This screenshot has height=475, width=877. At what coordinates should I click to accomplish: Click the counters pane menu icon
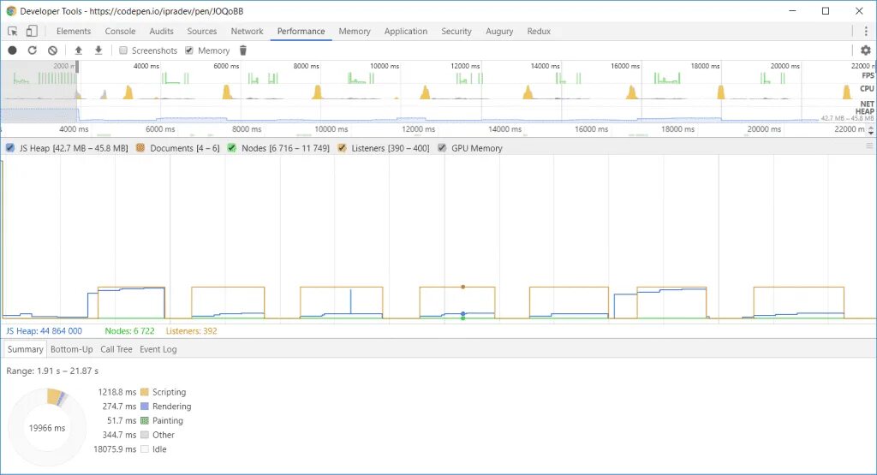point(869,145)
